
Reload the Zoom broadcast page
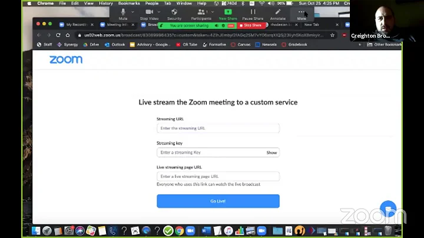[x=58, y=35]
